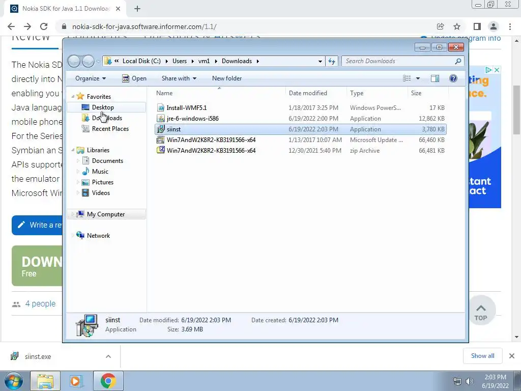This screenshot has height=391, width=521.
Task: Click the search magnifier icon in Explorer
Action: tap(458, 61)
